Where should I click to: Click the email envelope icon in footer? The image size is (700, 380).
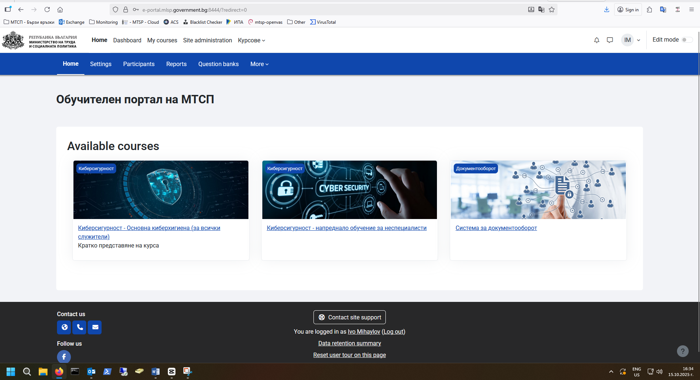95,327
